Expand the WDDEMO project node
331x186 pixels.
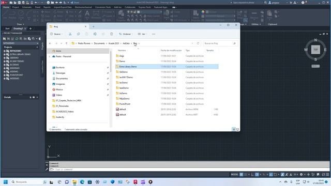click(5, 79)
